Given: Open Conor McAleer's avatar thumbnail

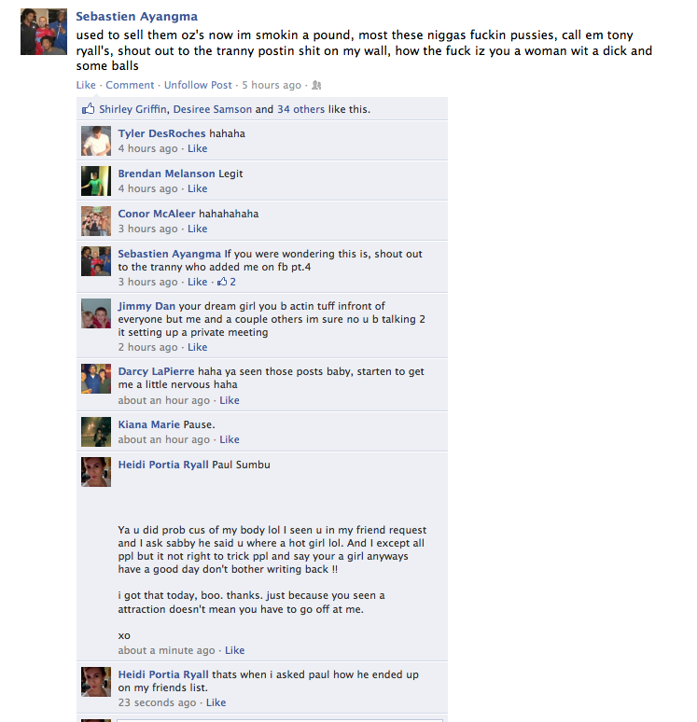Looking at the screenshot, I should (x=96, y=221).
